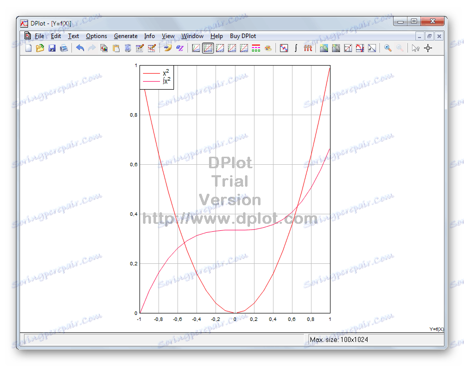Activate the context help pointer
The image size is (464, 366).
(x=416, y=48)
